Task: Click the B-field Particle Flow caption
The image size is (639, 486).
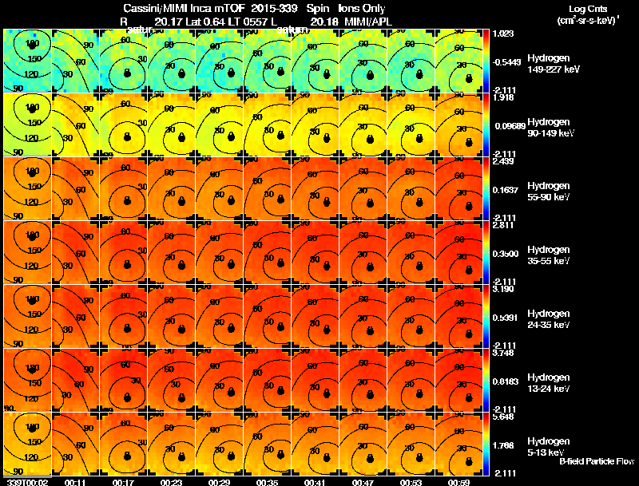Action: 597,461
